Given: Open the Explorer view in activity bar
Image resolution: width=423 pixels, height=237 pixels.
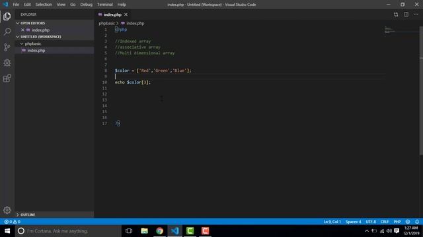Looking at the screenshot, I should pos(7,16).
